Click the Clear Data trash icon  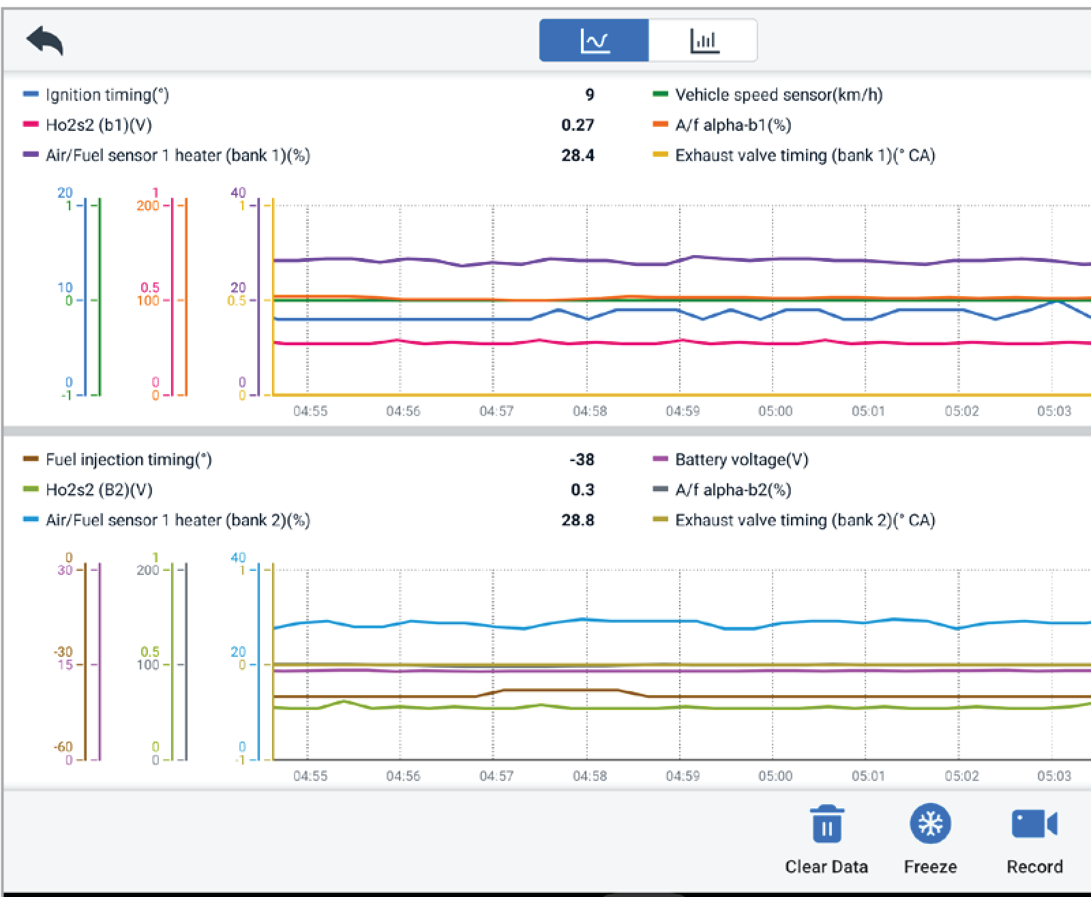tap(826, 823)
